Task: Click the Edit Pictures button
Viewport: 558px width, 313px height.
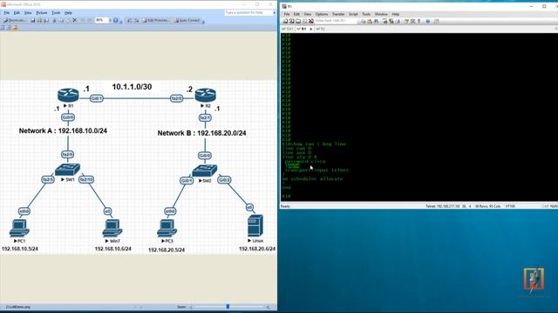Action: tap(156, 20)
